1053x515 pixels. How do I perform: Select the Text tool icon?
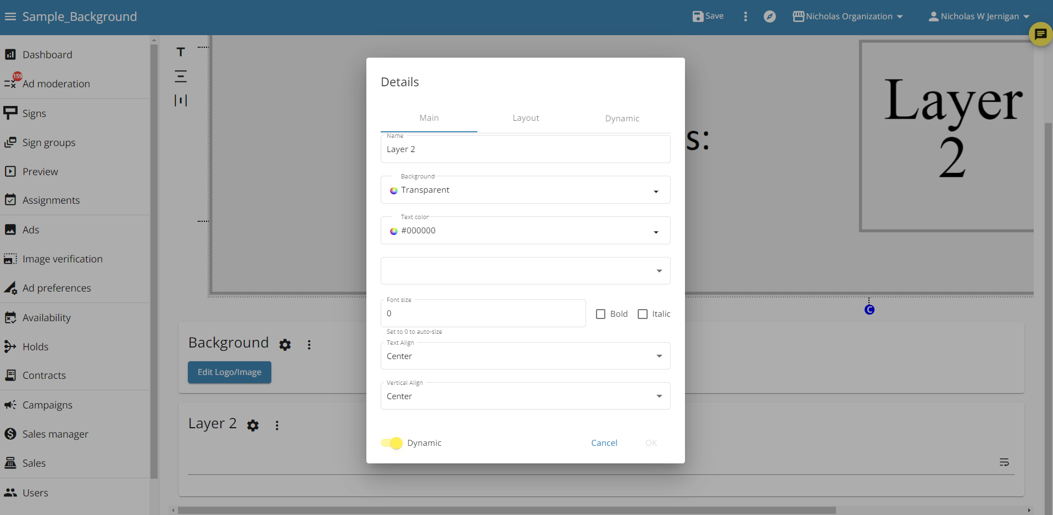[181, 52]
